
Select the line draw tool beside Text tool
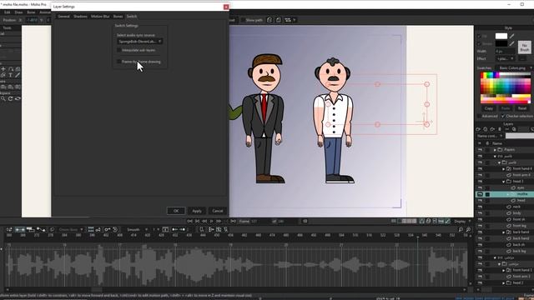click(18, 75)
